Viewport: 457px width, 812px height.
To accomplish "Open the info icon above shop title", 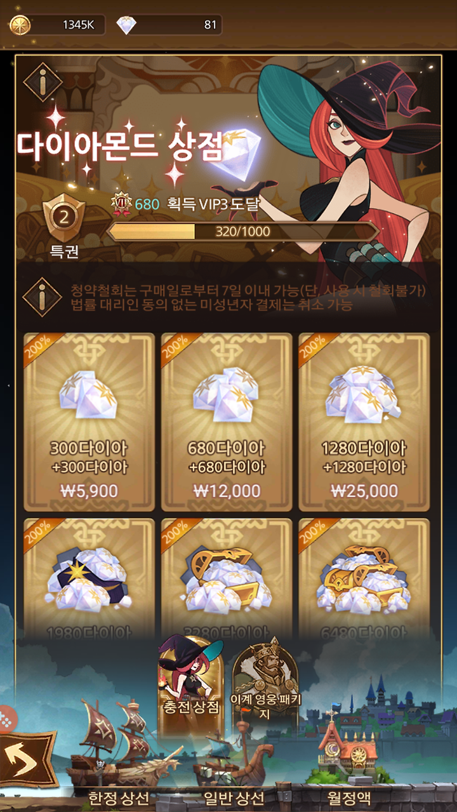I will [43, 81].
